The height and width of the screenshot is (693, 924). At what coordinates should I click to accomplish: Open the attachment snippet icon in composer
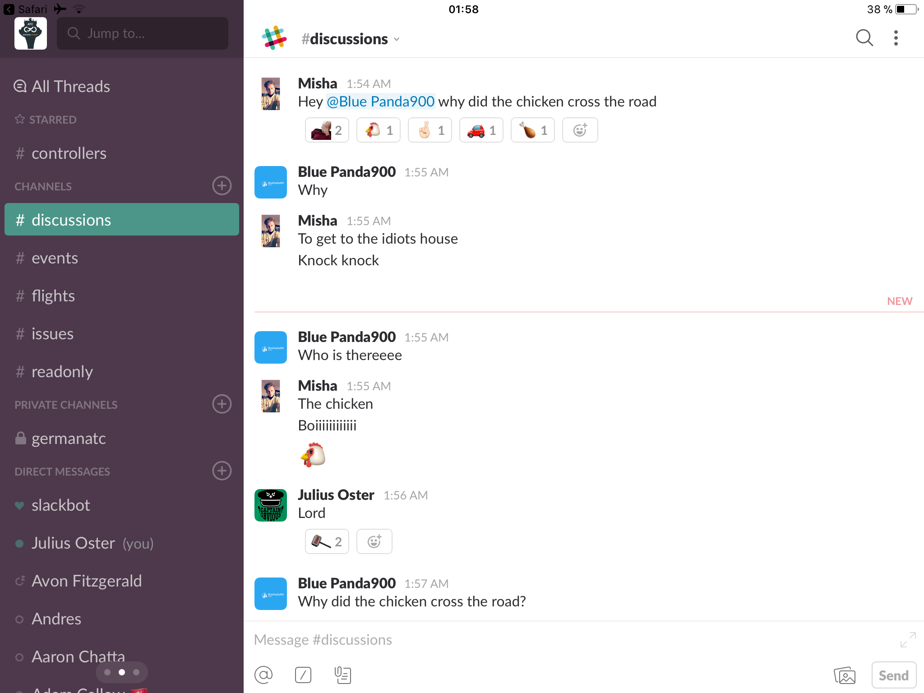[343, 675]
